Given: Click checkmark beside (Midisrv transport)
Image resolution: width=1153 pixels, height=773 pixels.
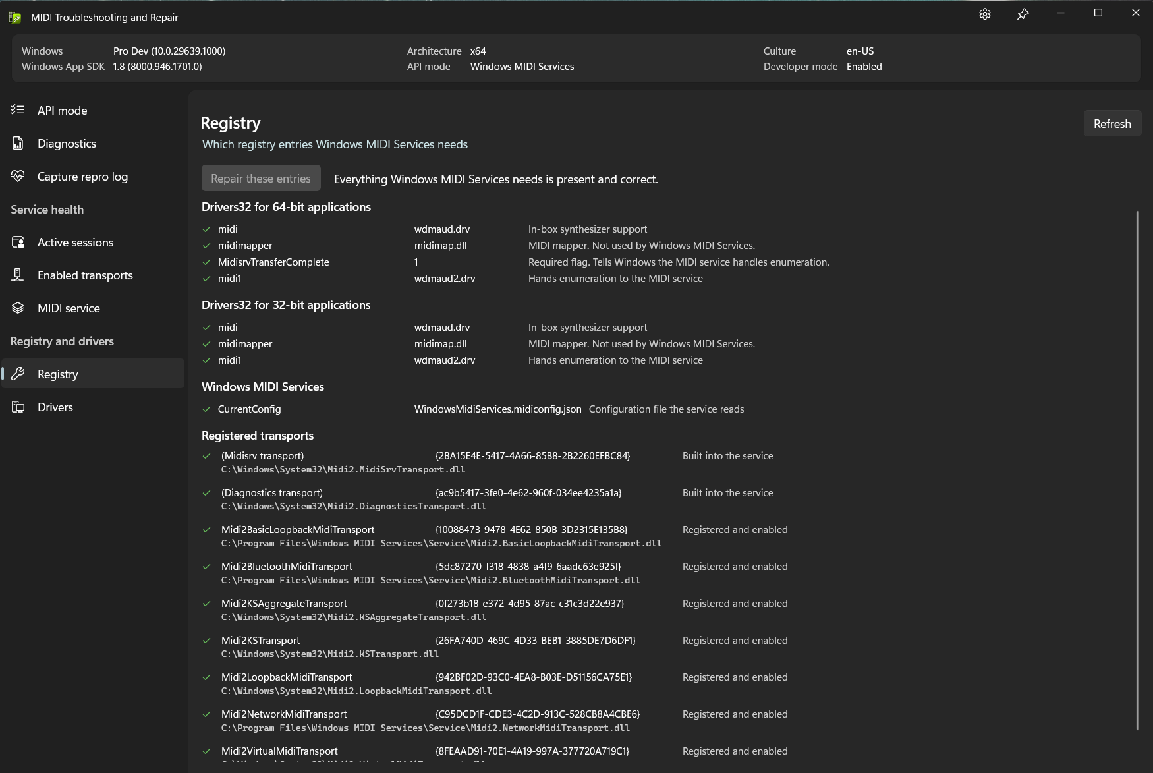Looking at the screenshot, I should (206, 456).
